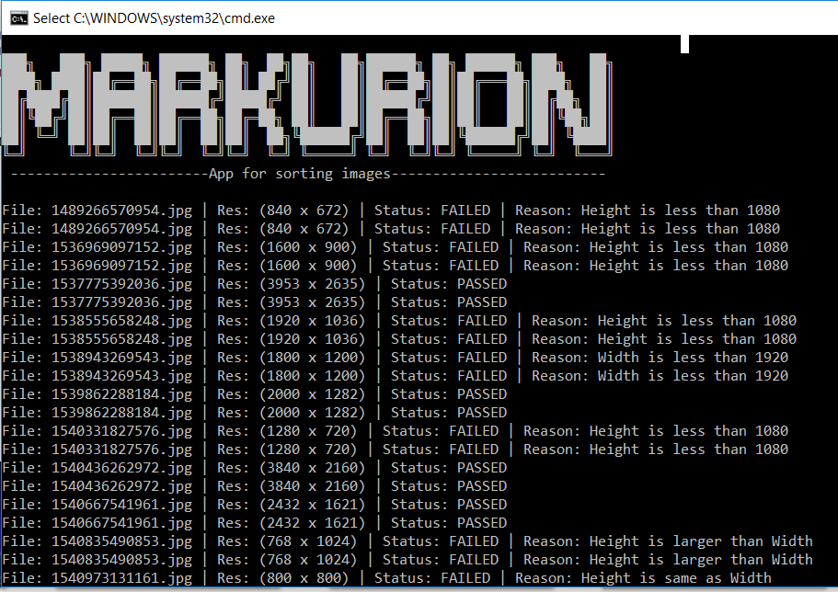Viewport: 838px width, 592px height.
Task: Click FAILED status on the 1540973131161.jpg line
Action: click(465, 578)
